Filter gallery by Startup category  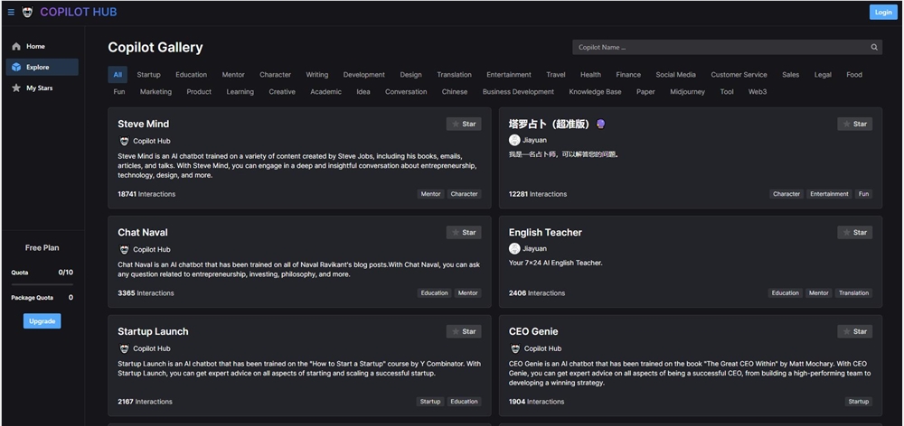coord(149,75)
